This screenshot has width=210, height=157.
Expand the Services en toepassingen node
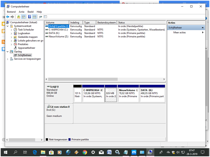[x=8, y=59]
